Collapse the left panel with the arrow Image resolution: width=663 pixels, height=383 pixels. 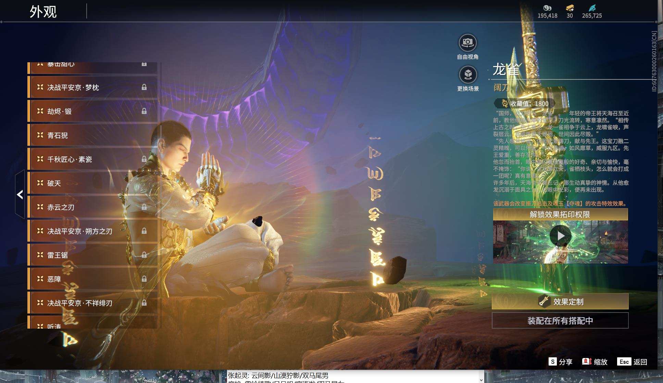tap(20, 194)
